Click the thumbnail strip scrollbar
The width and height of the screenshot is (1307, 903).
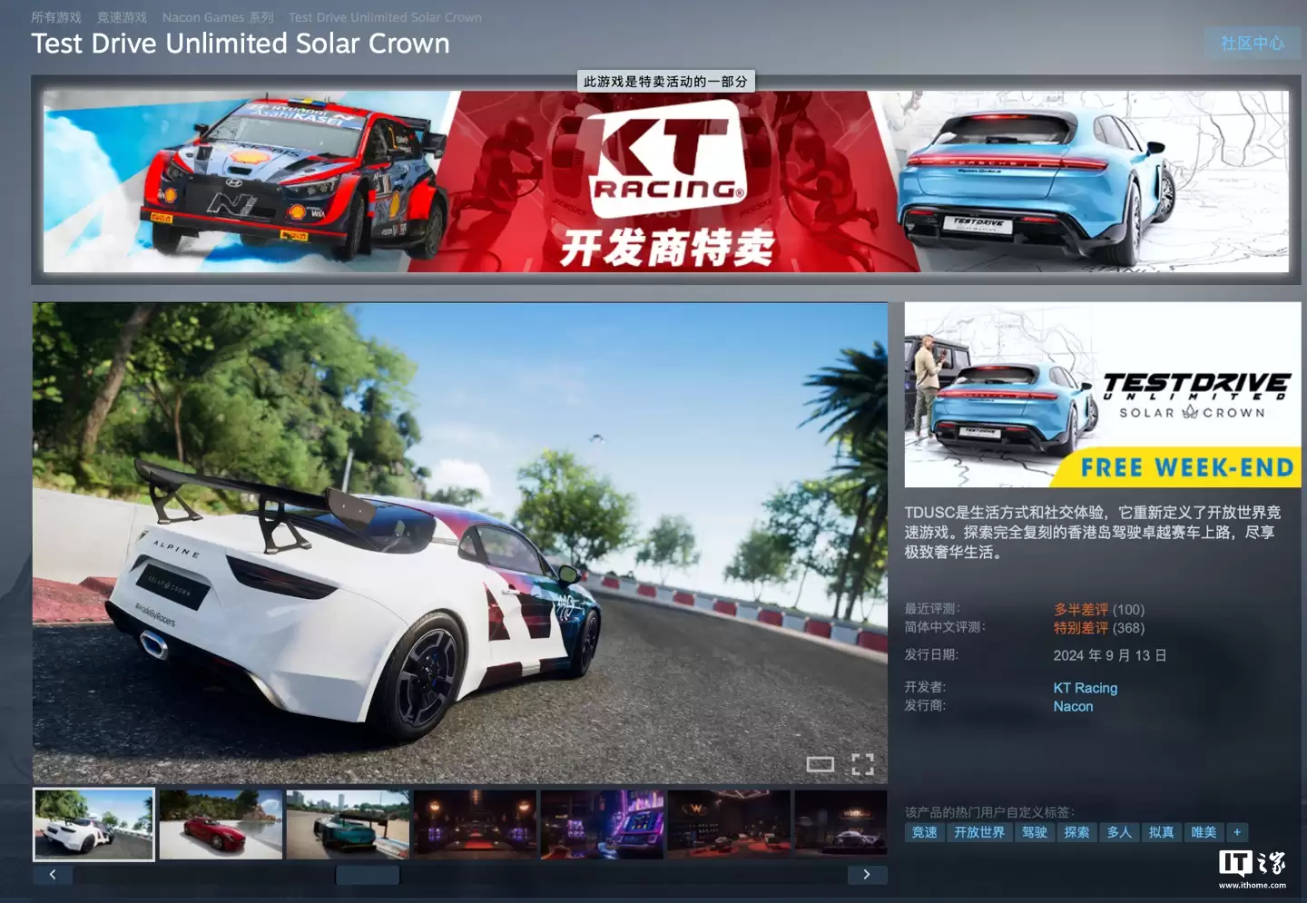point(367,874)
